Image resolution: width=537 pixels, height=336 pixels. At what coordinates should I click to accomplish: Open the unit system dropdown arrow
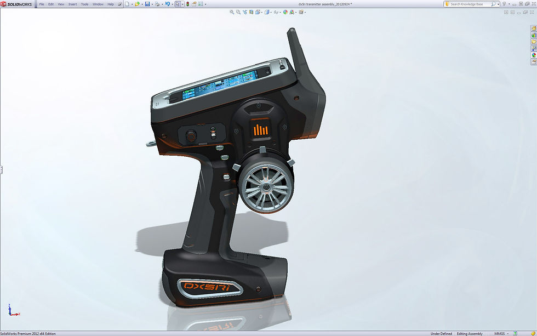tap(508, 334)
